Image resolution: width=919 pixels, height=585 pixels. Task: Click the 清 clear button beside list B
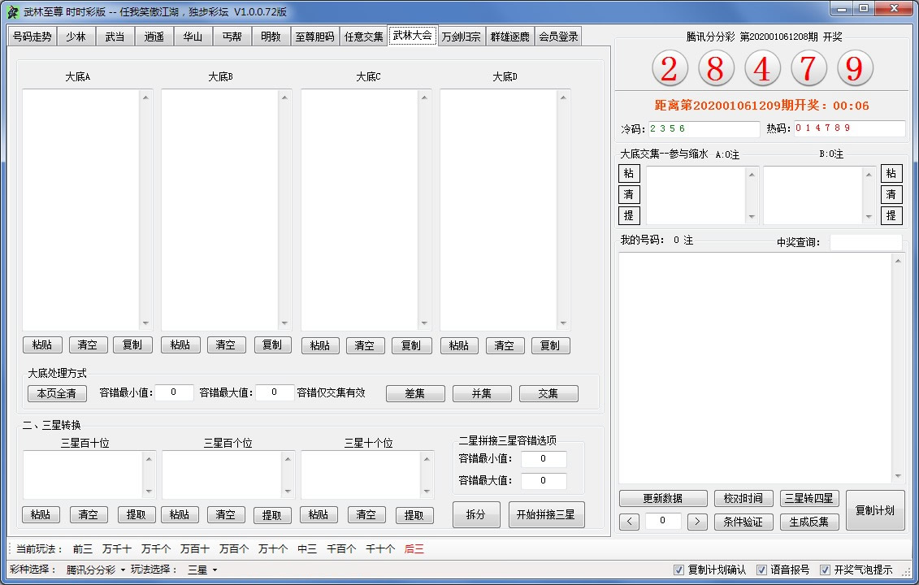click(x=891, y=195)
